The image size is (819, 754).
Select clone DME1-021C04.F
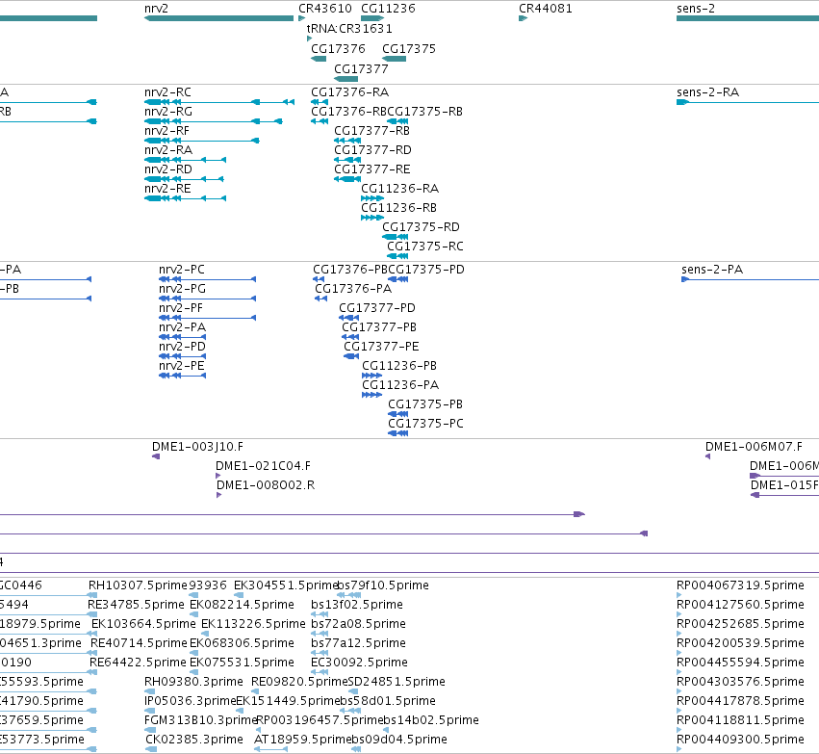264,467
